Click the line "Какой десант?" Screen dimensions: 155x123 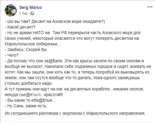point(20,27)
